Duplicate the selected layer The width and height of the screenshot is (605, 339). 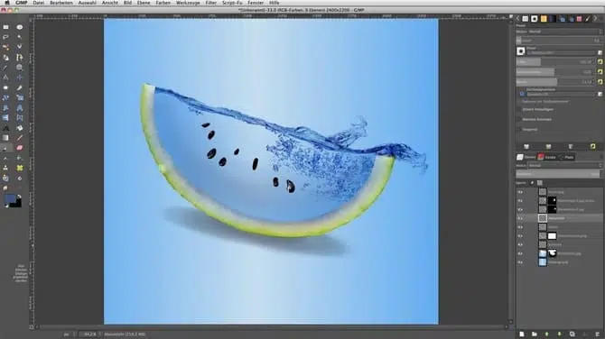click(x=572, y=334)
